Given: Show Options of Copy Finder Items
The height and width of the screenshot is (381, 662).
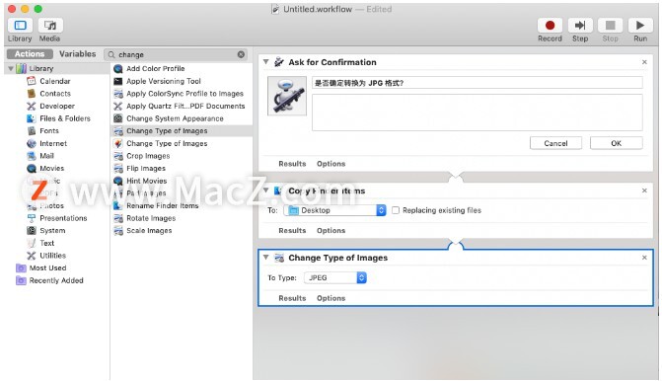Looking at the screenshot, I should 331,231.
